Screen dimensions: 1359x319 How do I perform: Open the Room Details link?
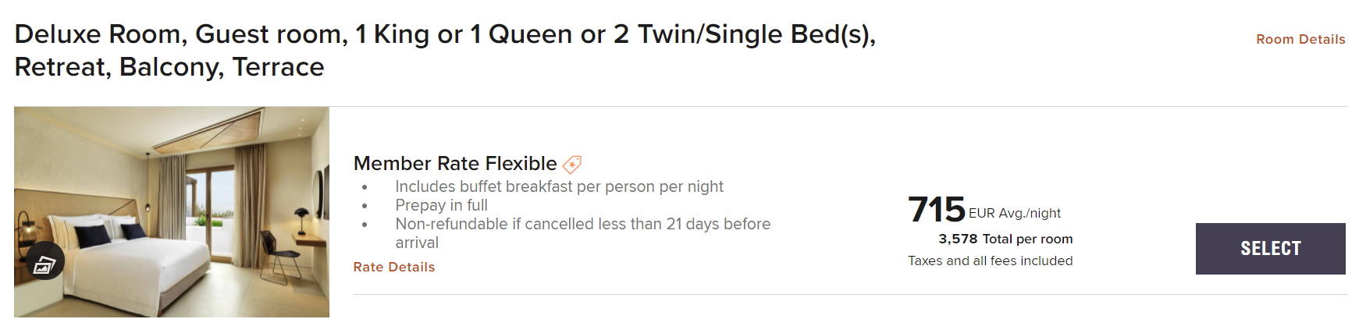coord(1300,39)
